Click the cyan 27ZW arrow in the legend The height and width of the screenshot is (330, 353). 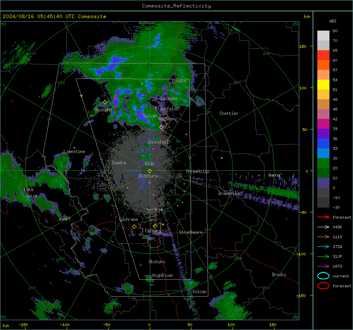coord(323,247)
